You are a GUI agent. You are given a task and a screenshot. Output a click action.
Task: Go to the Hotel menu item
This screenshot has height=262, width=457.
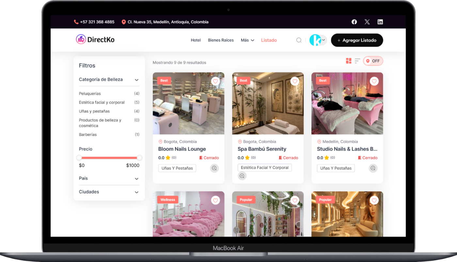(x=196, y=40)
